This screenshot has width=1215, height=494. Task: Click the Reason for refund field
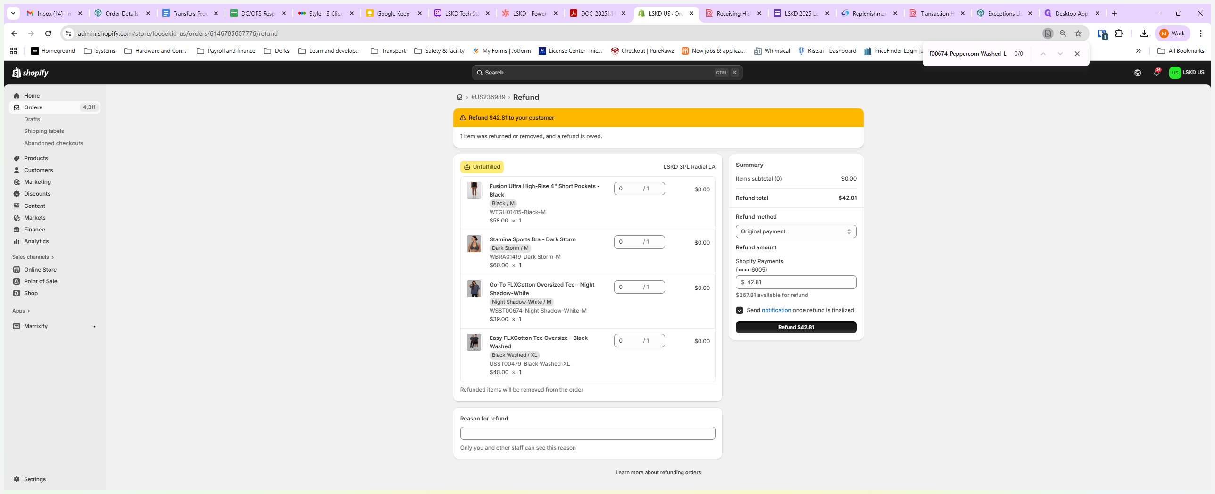587,433
